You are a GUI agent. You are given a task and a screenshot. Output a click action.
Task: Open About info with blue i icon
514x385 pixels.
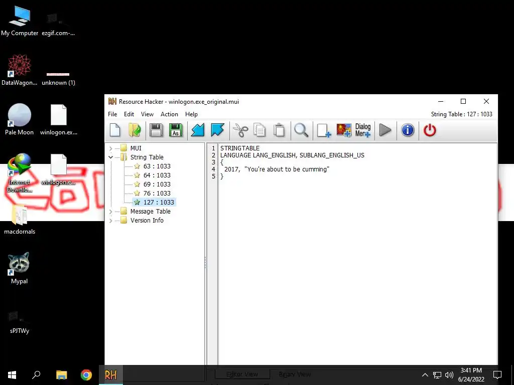pyautogui.click(x=408, y=130)
